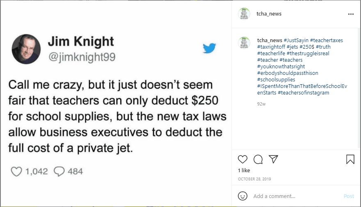Open the #thestruggleisreal hashtag
361x207 pixels.
click(x=308, y=53)
